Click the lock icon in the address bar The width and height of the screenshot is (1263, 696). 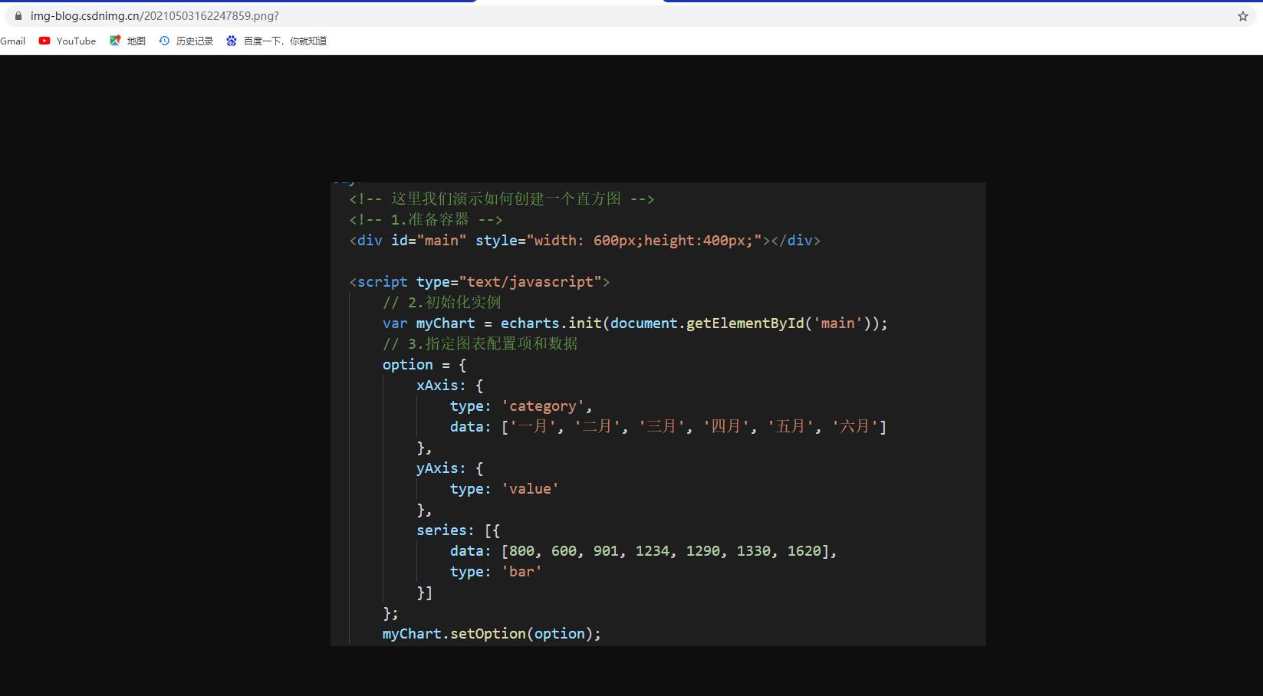18,16
